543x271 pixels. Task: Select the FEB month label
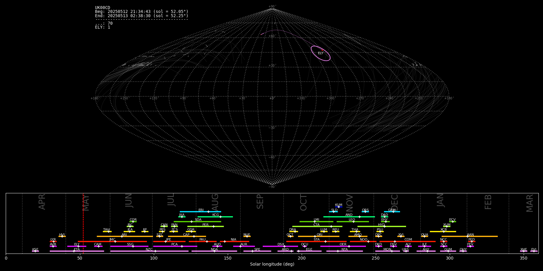click(x=488, y=202)
